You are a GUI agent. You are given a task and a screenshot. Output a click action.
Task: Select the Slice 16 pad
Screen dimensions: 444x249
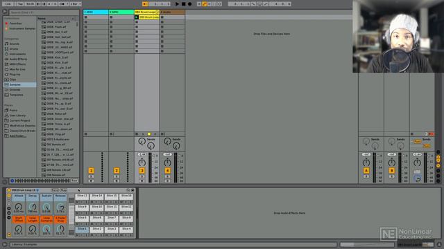click(x=126, y=196)
